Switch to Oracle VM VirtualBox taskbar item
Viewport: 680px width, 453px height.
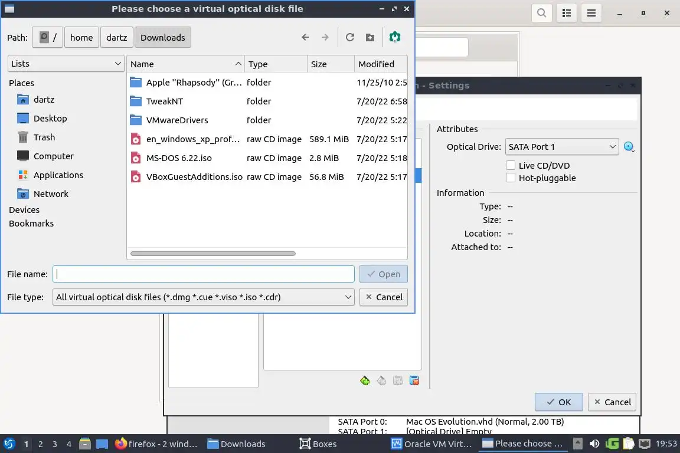point(432,444)
